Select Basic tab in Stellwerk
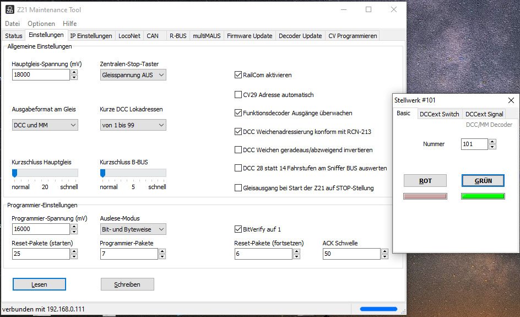Screen dimensions: 520x317 pyautogui.click(x=403, y=113)
